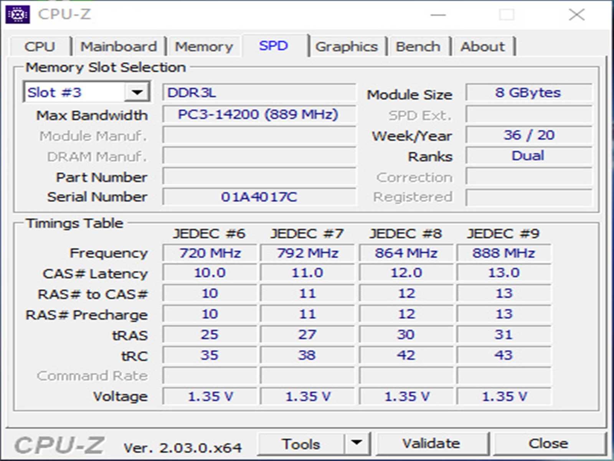614x461 pixels.
Task: Click CAS# Latency value 10.0
Action: (x=210, y=273)
